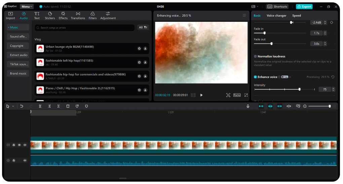Favorite Fashionable hip-hop for commercials track
The image size is (343, 184).
pos(139,76)
